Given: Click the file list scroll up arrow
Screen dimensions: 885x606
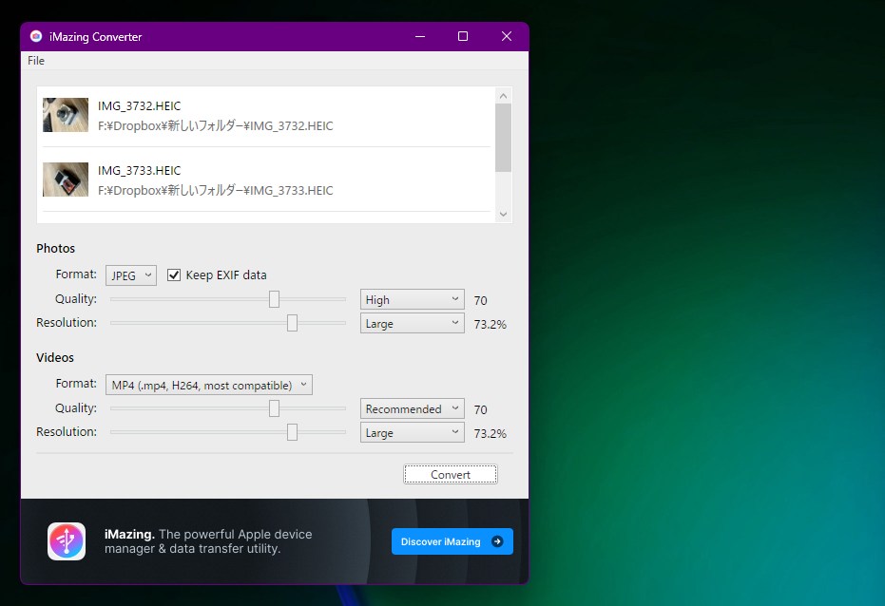Looking at the screenshot, I should click(504, 95).
